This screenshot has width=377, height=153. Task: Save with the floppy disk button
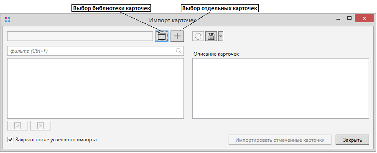point(211,36)
